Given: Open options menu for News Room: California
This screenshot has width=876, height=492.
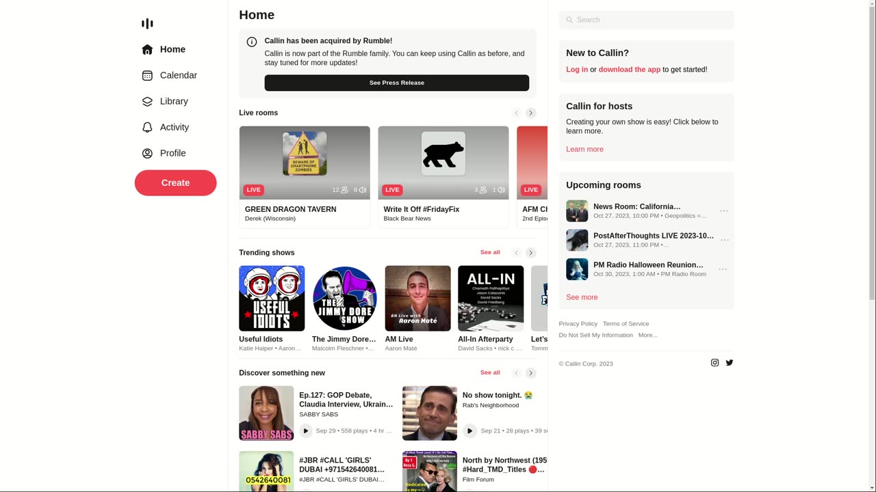Looking at the screenshot, I should (723, 211).
